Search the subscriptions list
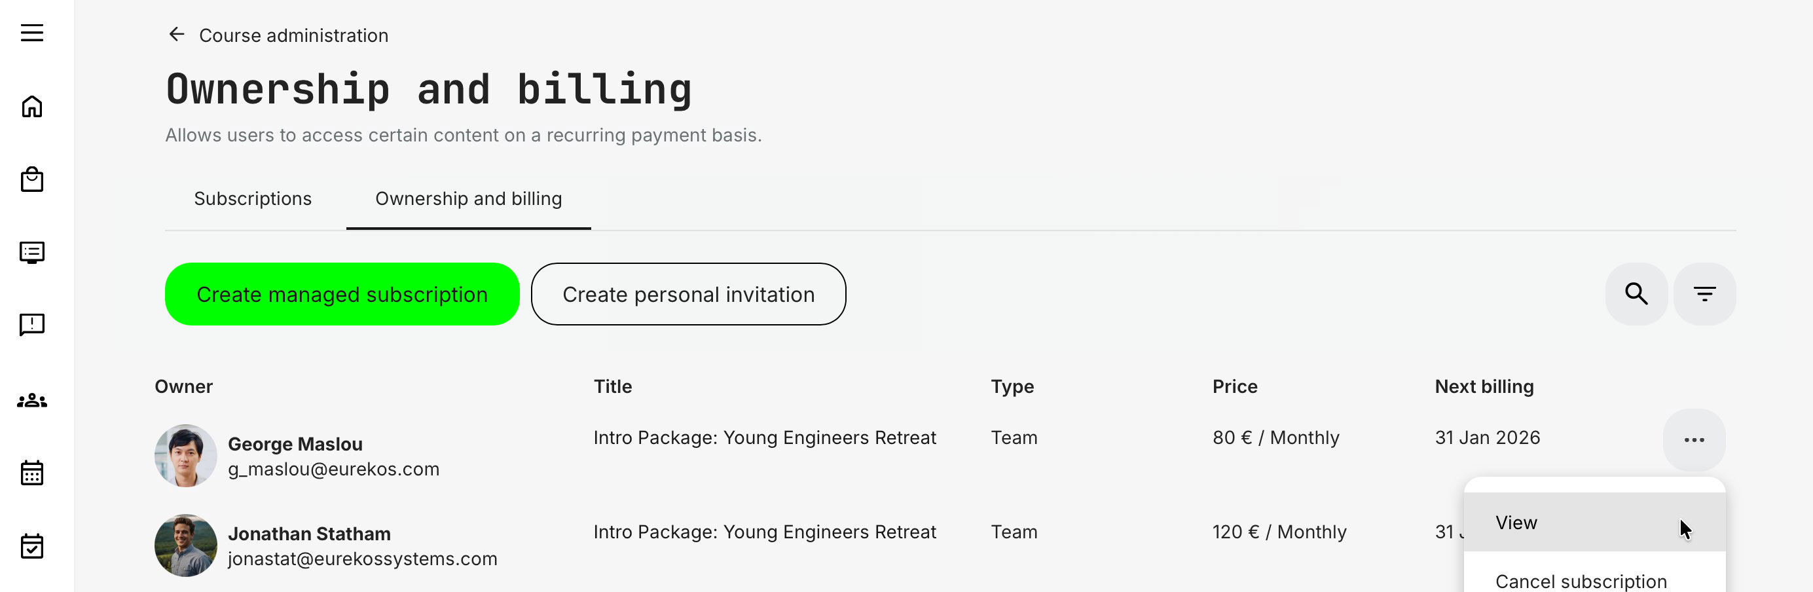The height and width of the screenshot is (592, 1813). click(x=1636, y=294)
